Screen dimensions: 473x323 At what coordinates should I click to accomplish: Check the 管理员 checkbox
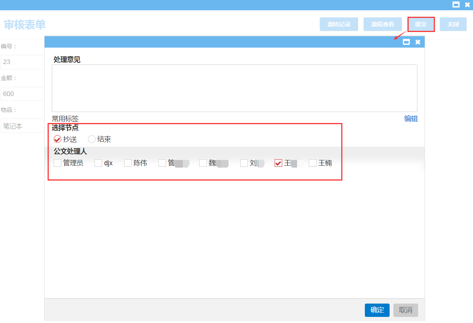click(58, 163)
